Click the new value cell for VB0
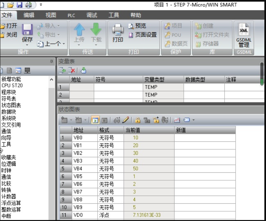Screen dimensions: 266x221 click(x=205, y=138)
